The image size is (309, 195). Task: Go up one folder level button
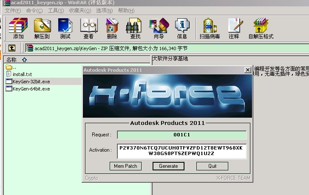(x=12, y=48)
